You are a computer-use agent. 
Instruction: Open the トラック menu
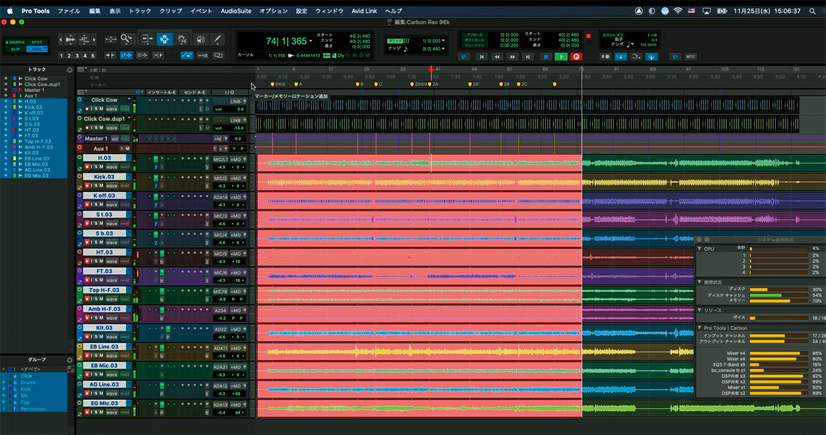[140, 11]
